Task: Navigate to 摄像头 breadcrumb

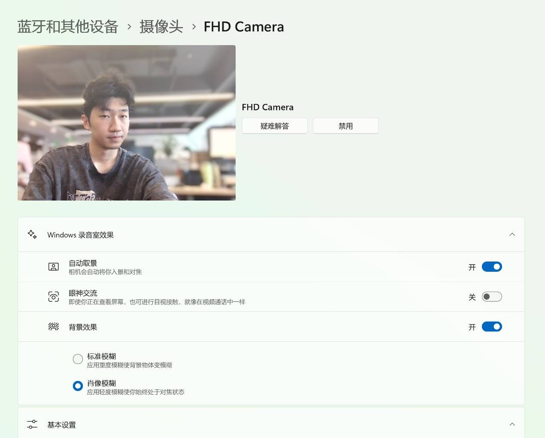Action: coord(161,27)
